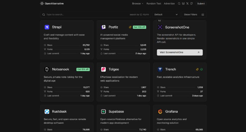Click the ScreenshotOne logo icon
246x132 pixels.
pos(160,27)
